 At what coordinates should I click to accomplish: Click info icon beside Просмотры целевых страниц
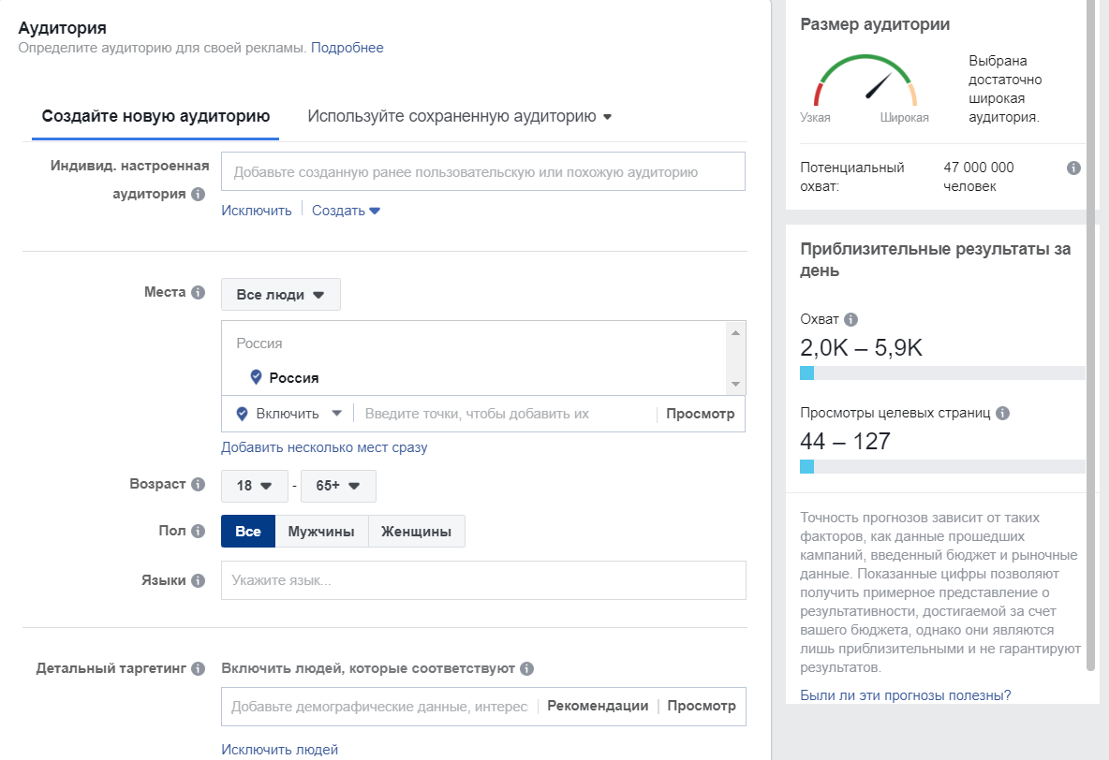click(x=1002, y=413)
